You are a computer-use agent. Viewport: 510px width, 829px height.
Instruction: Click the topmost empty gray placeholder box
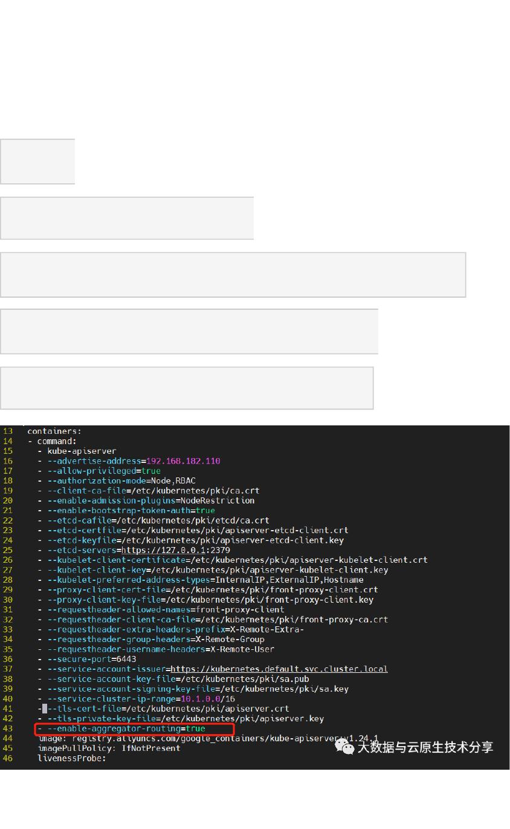[x=37, y=161]
